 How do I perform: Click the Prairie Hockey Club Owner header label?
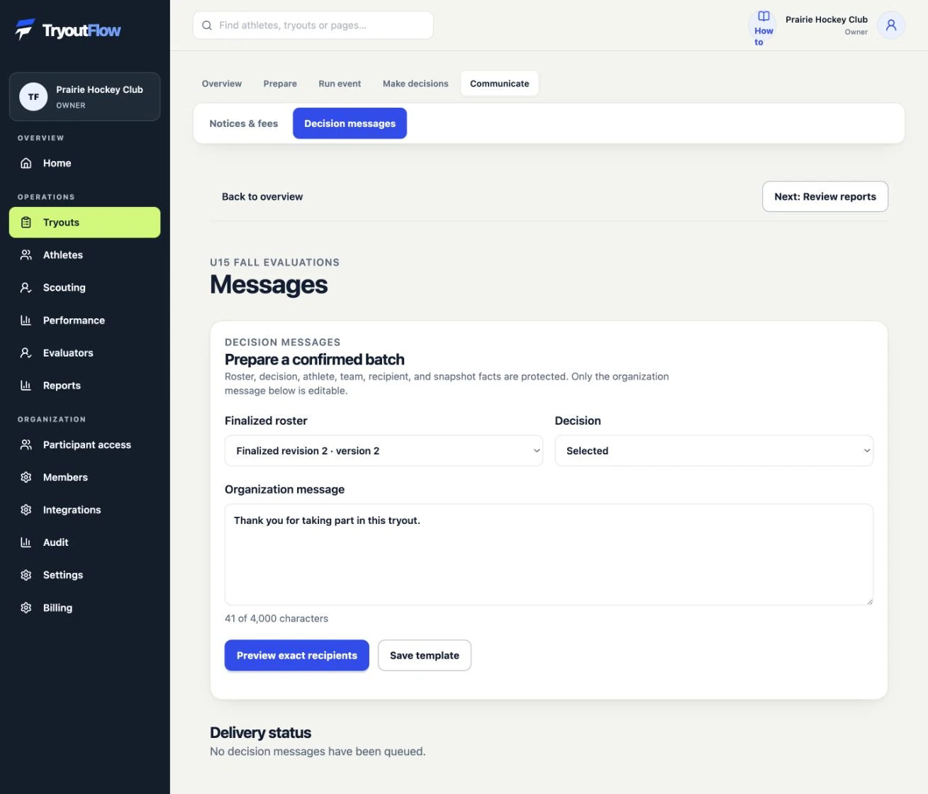(827, 26)
